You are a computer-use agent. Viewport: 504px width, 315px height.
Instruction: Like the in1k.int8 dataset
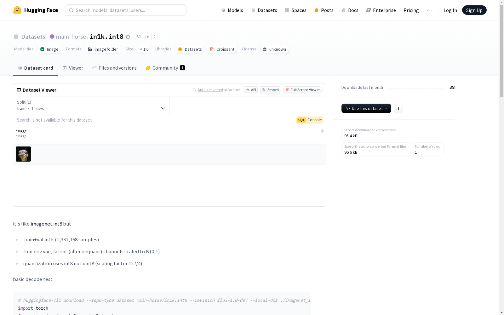pyautogui.click(x=143, y=37)
